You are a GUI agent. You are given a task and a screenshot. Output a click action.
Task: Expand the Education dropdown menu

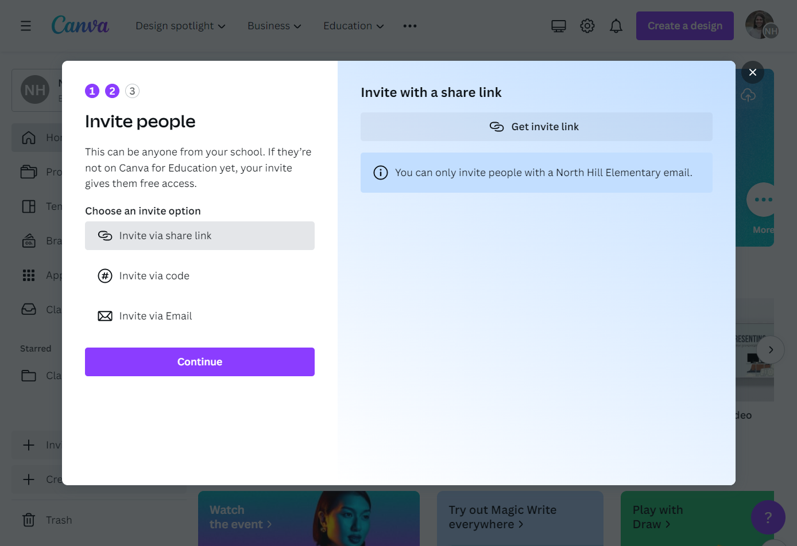pyautogui.click(x=354, y=26)
